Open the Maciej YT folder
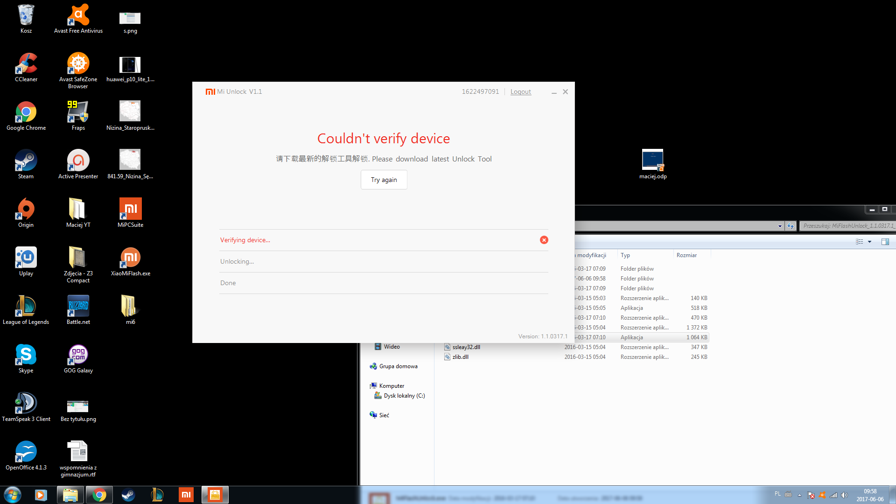This screenshot has width=896, height=504. [78, 213]
